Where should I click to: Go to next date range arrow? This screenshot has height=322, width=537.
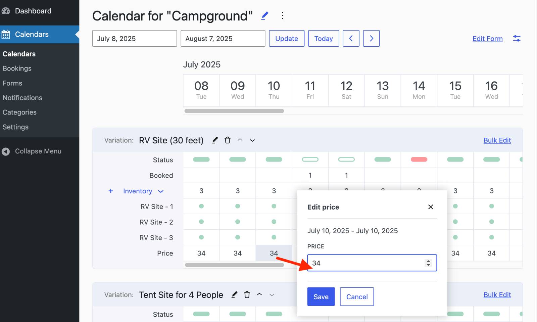pyautogui.click(x=371, y=38)
